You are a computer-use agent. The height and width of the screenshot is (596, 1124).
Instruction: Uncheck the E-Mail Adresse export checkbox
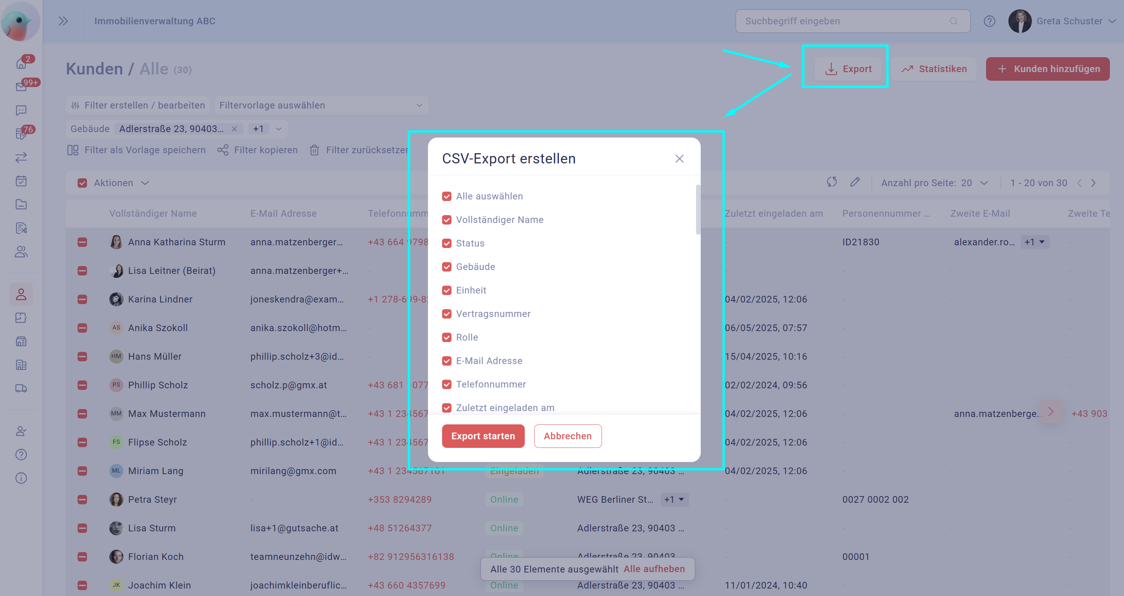pos(446,361)
